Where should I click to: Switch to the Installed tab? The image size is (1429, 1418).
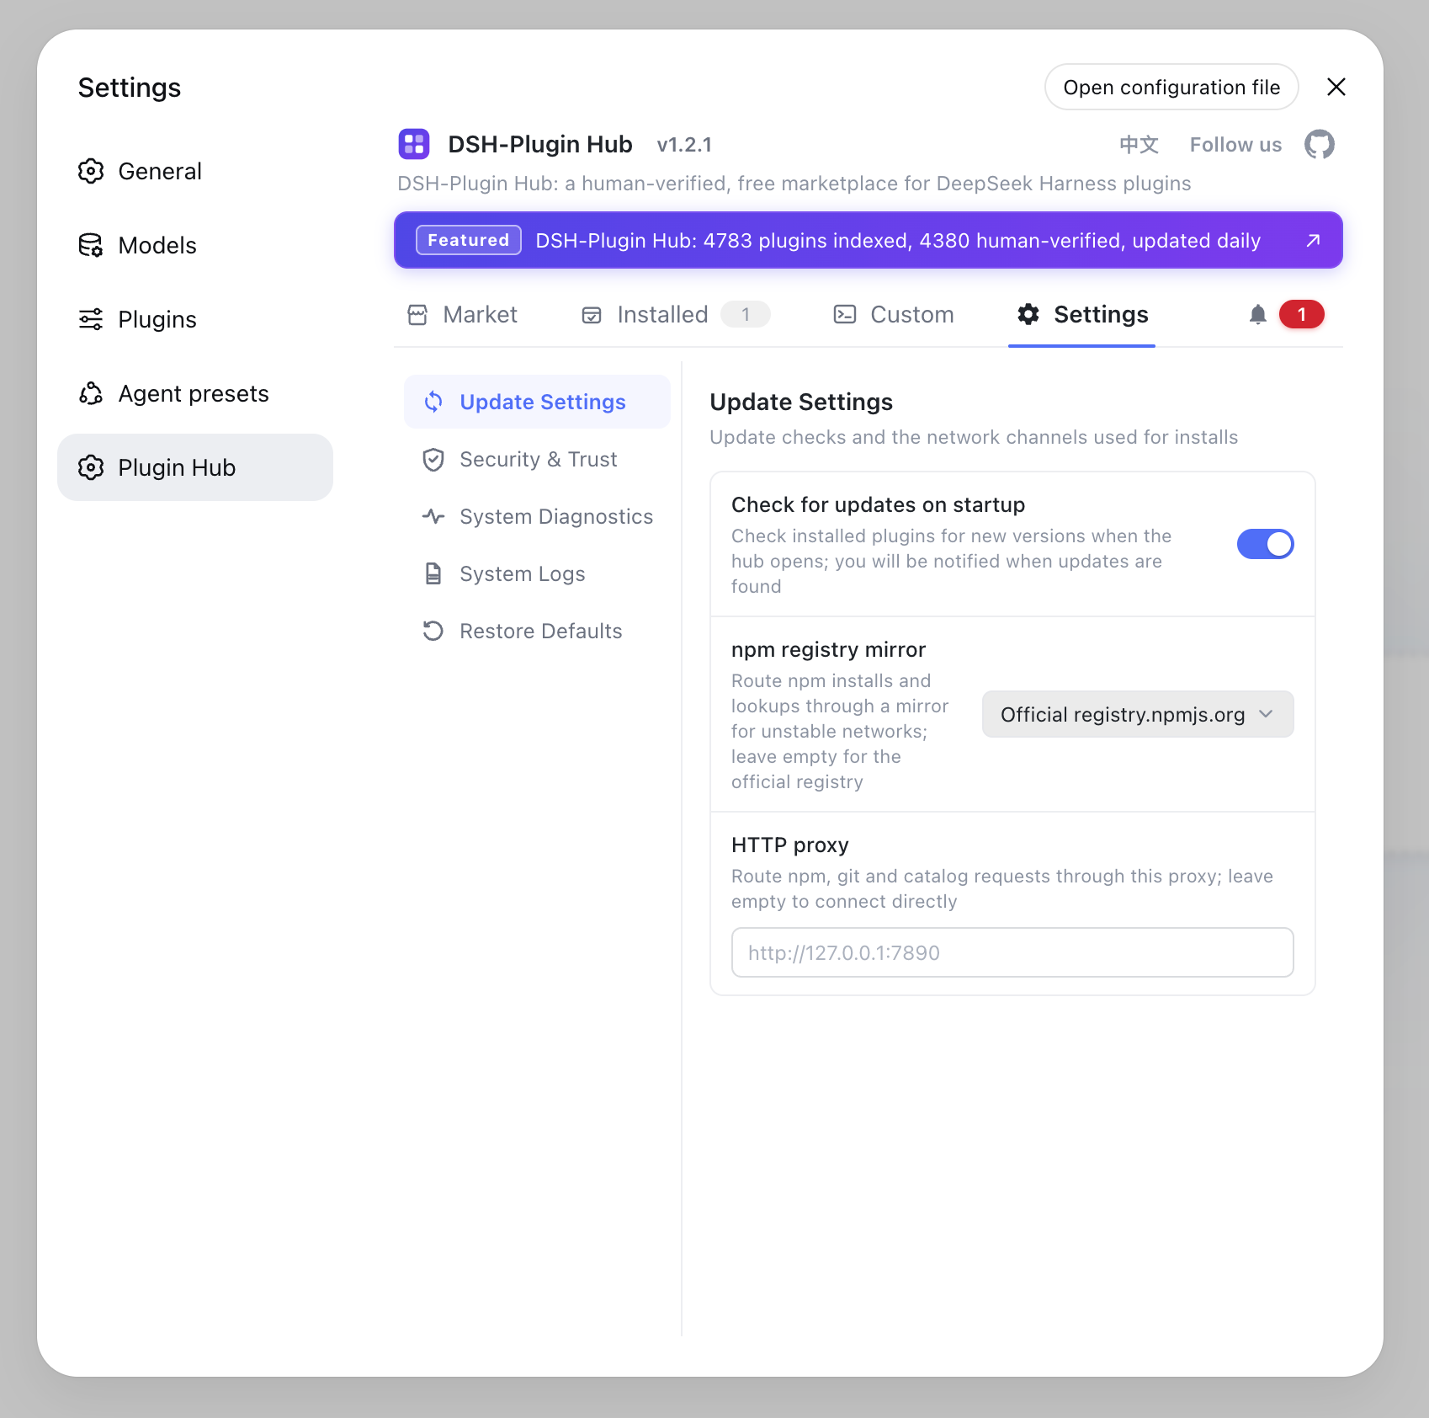tap(676, 315)
